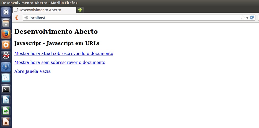
Task: Click the globe site identity icon
Action: pyautogui.click(x=26, y=18)
